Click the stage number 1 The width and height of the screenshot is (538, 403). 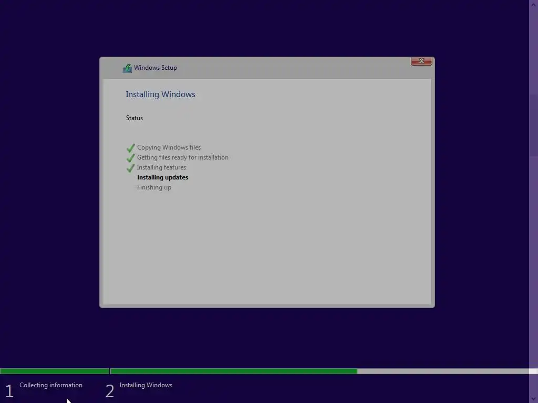[x=9, y=391]
